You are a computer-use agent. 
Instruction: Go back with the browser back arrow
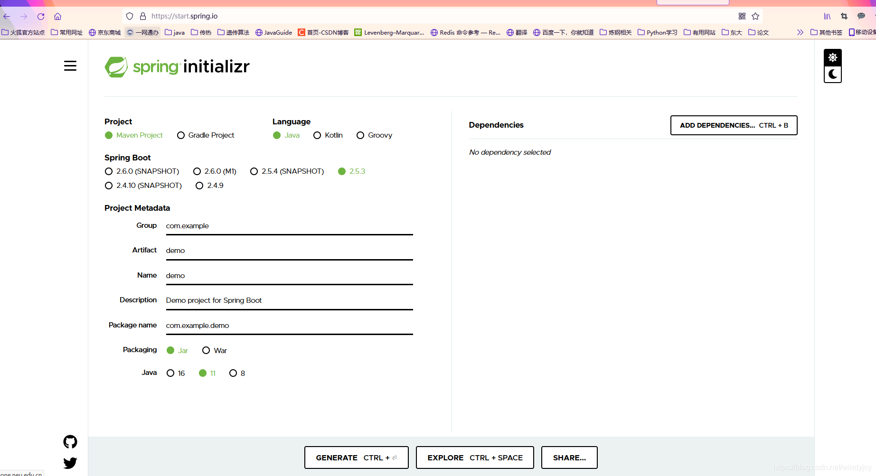point(7,17)
